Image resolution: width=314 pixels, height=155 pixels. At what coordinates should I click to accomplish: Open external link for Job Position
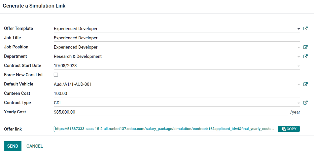pyautogui.click(x=305, y=47)
